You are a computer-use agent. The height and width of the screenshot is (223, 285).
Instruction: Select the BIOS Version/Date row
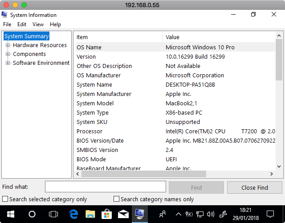175,140
